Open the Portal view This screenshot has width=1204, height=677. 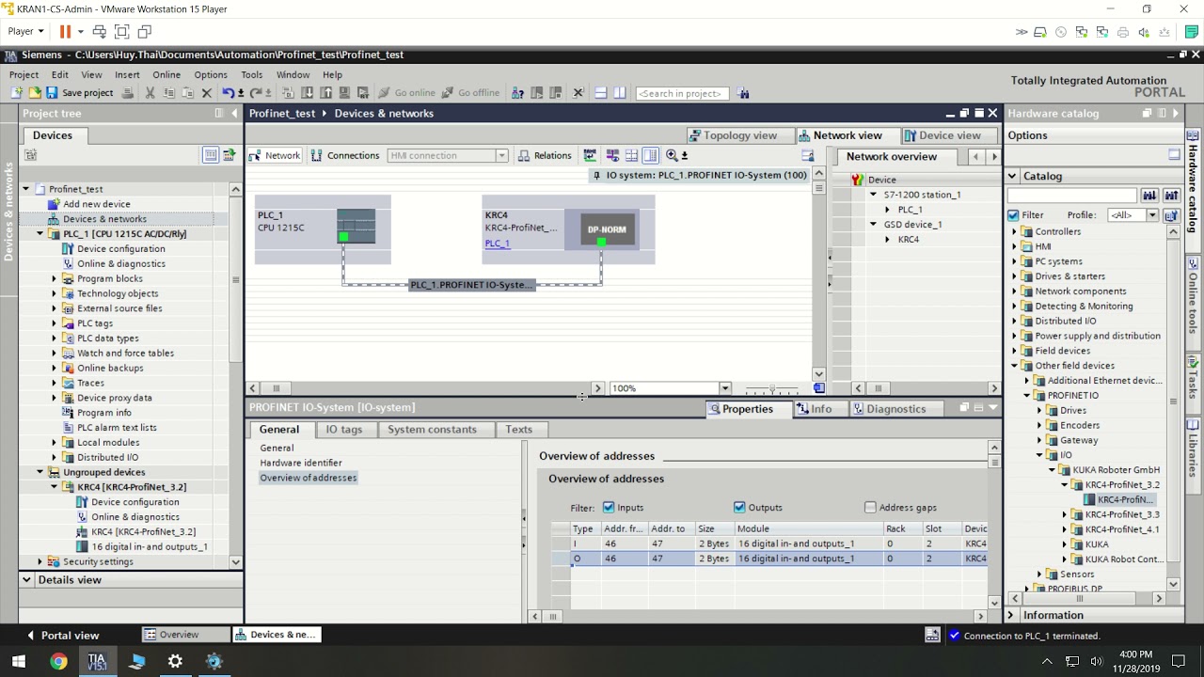coord(62,635)
